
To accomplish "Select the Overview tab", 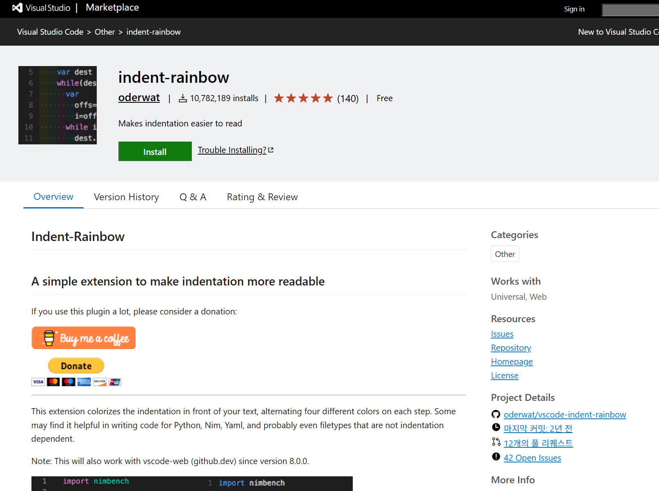I will pos(53,197).
